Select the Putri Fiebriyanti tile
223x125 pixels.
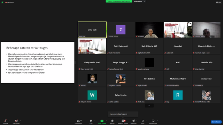click(121, 46)
